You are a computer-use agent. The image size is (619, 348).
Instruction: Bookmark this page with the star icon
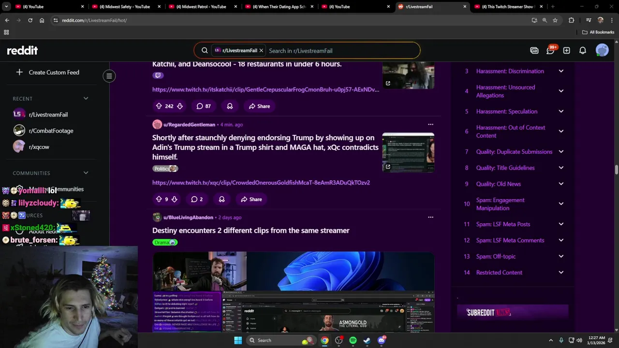(x=555, y=20)
